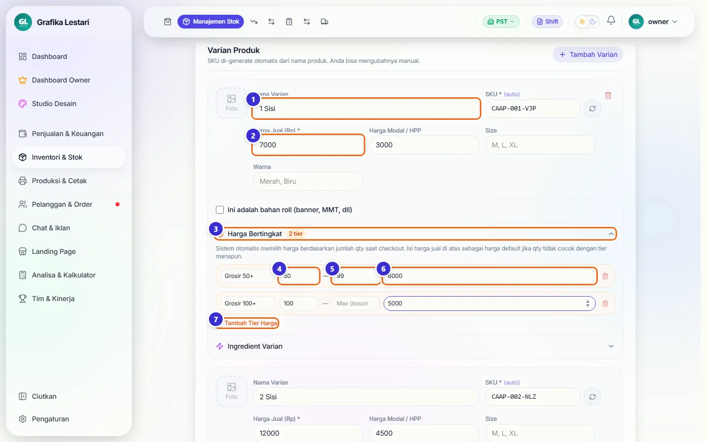
Task: Upload photo for the 2 Sisi variant
Action: point(232,392)
